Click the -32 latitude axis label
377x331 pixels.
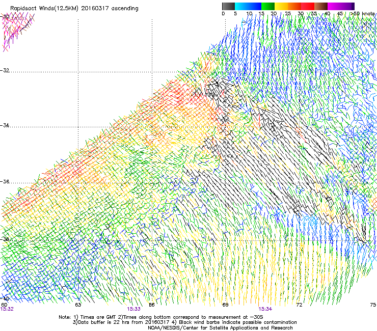point(5,70)
